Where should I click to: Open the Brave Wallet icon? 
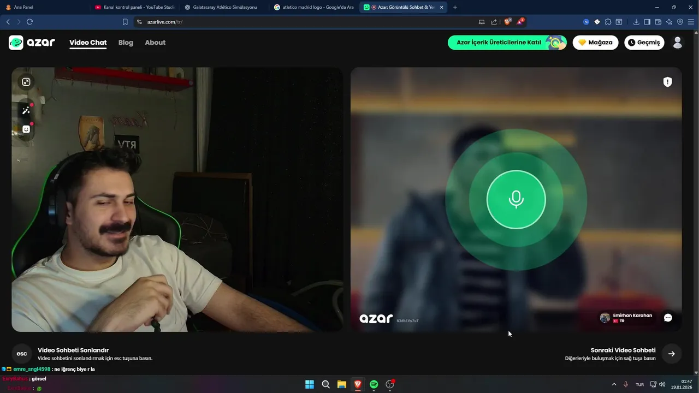[658, 22]
